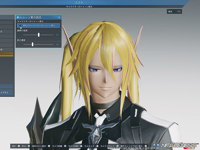Click the 項目のピン留め key hint icon
Screen dimensions: 200x150
tap(49, 146)
